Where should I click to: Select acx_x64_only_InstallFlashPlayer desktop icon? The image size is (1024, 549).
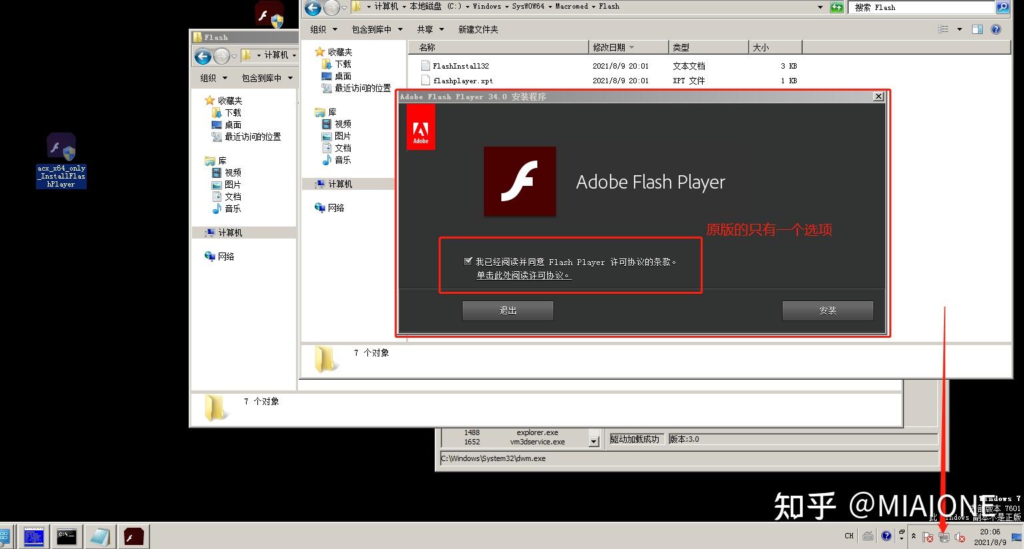[x=61, y=160]
